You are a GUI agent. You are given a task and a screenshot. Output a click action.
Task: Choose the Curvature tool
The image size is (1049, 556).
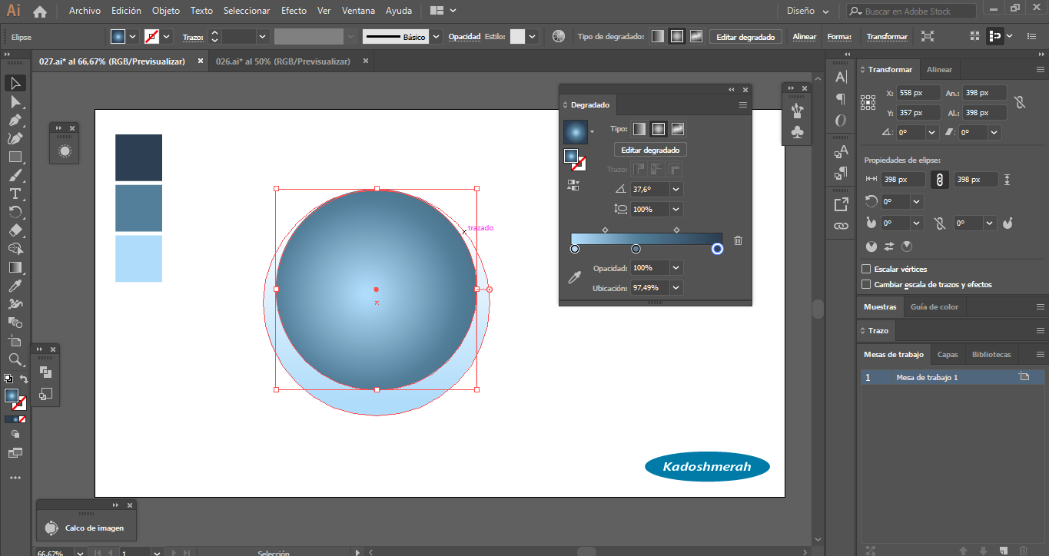(x=15, y=139)
